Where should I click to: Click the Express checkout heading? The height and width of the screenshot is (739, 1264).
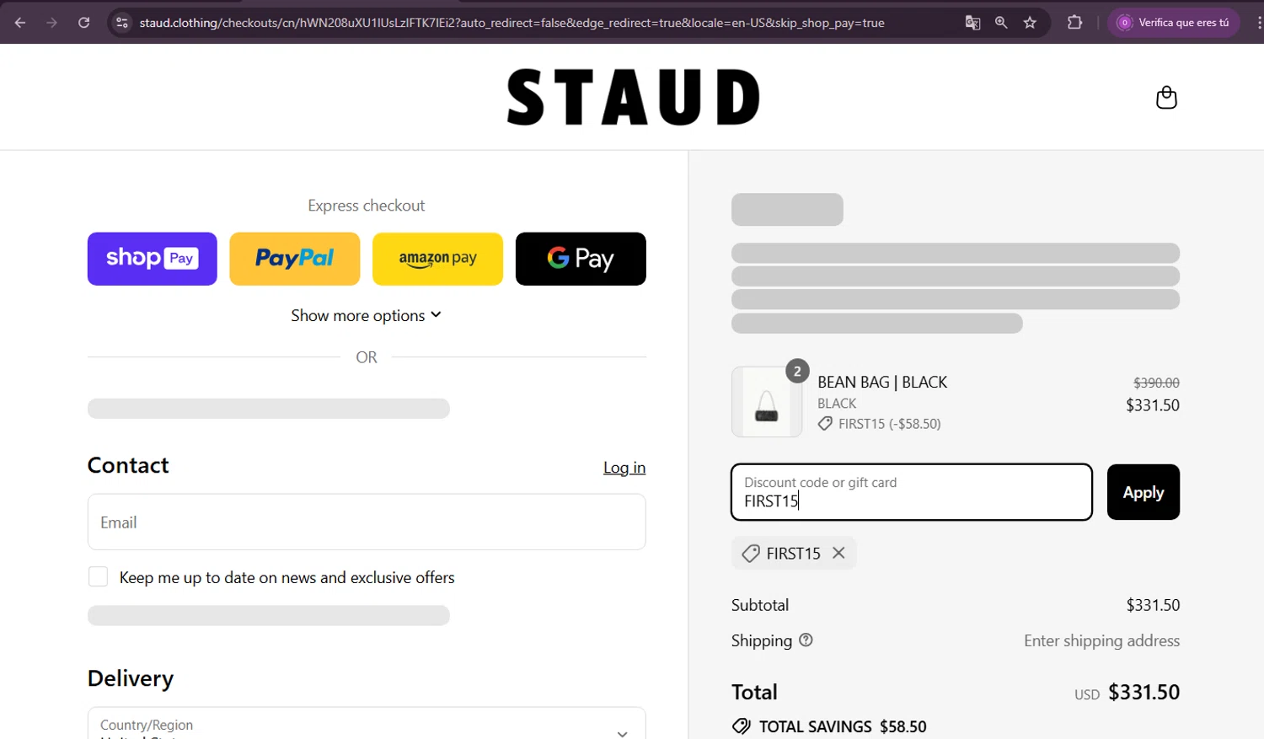[367, 206]
